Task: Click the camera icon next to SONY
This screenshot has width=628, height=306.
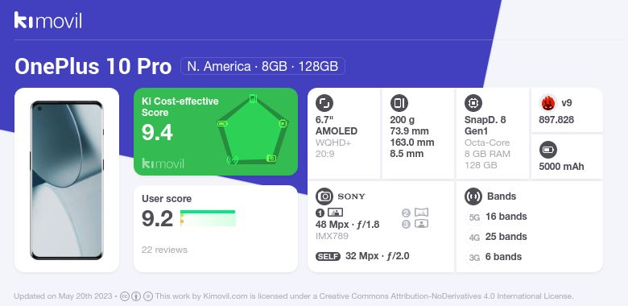Action: [x=324, y=196]
